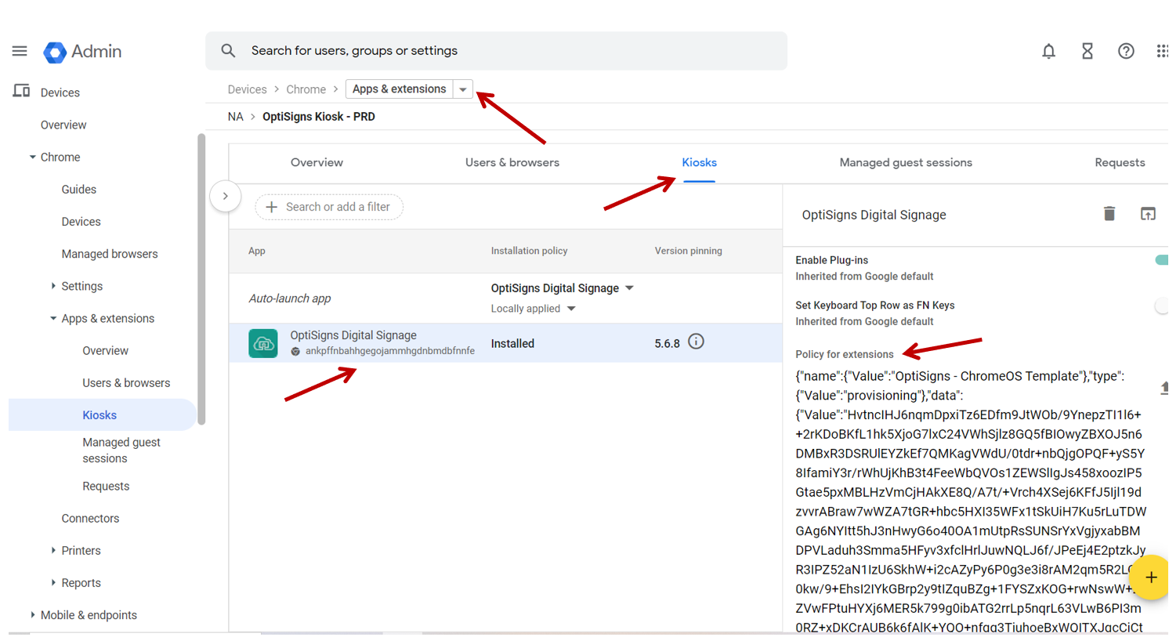Click the sidebar vertical scrollbar

pyautogui.click(x=201, y=279)
